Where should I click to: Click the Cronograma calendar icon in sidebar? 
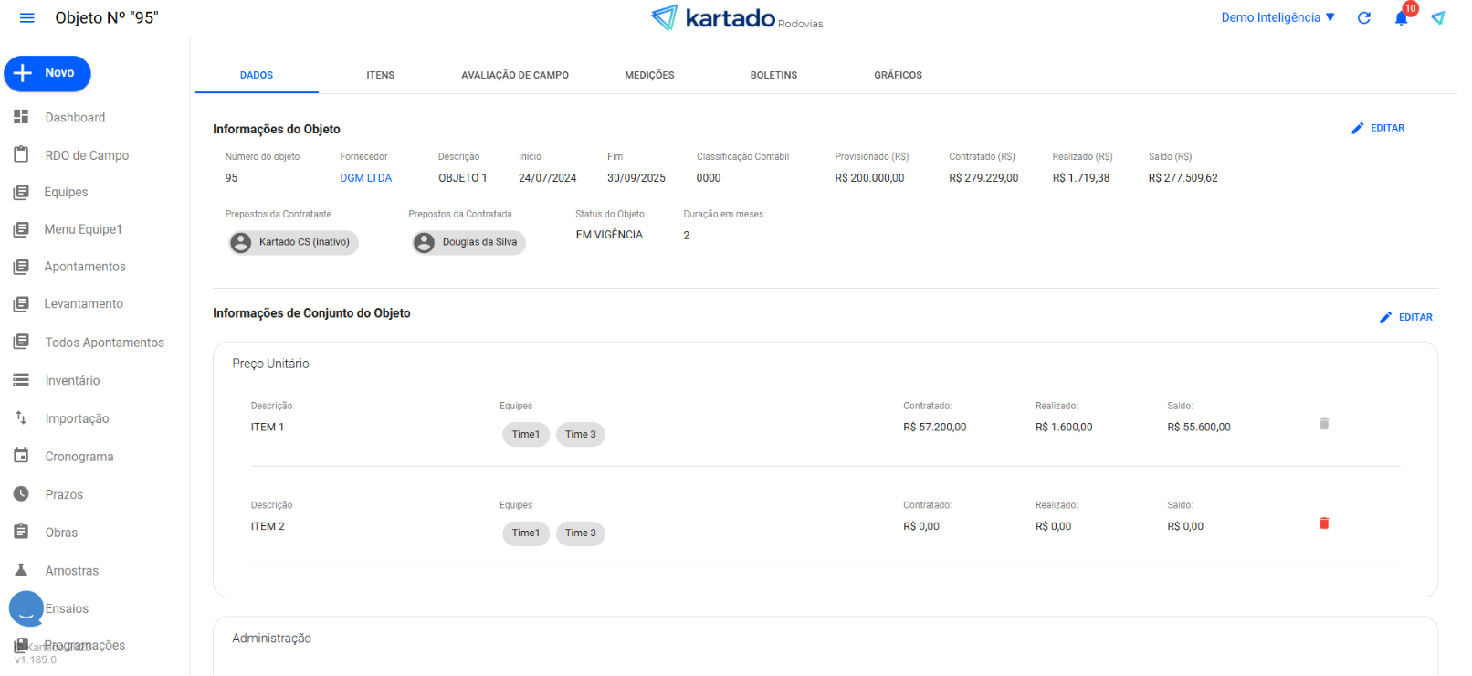tap(21, 456)
